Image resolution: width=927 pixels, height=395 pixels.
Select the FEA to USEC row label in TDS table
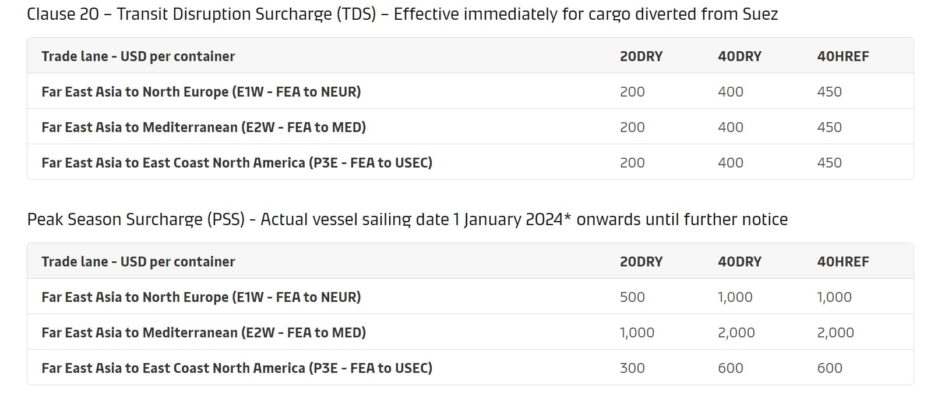tap(237, 163)
